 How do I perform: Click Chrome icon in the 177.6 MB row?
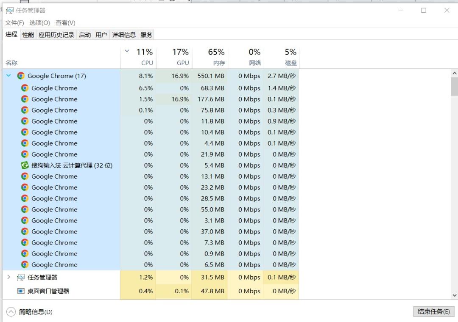point(25,99)
